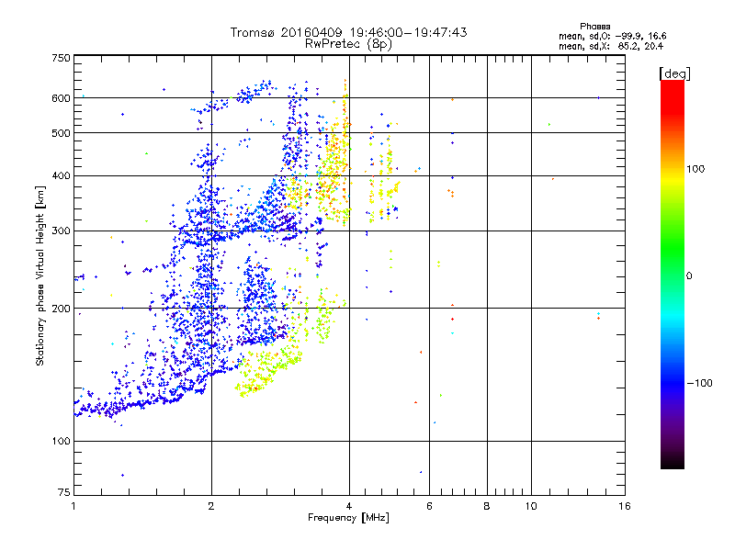Click the 'RwPretec (8p)' subtitle
The width and height of the screenshot is (735, 551).
click(x=348, y=44)
